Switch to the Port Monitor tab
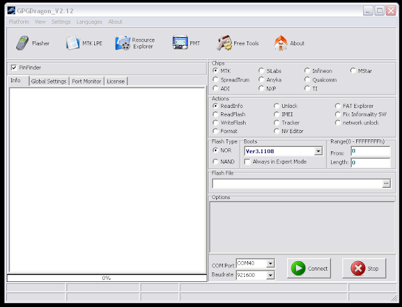 click(87, 81)
